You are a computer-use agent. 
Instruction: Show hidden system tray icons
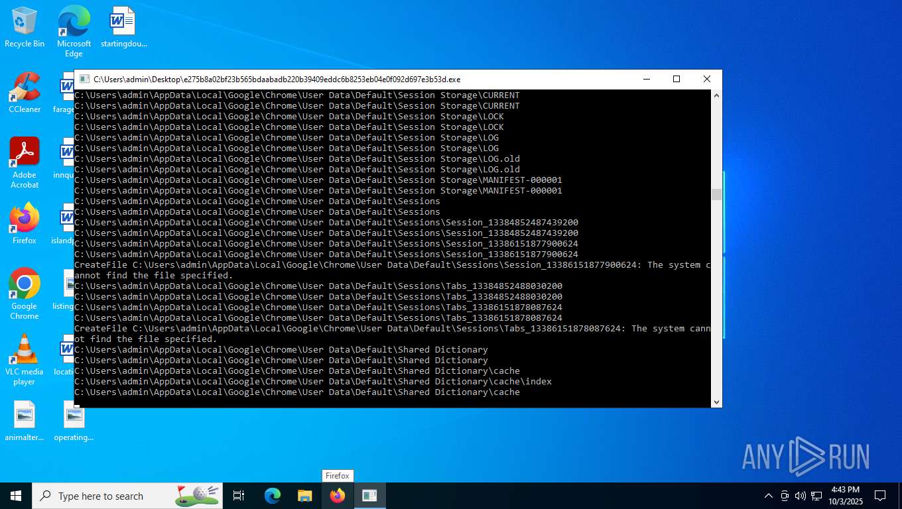769,496
